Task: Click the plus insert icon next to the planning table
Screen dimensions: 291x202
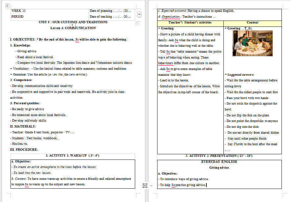Action: click(139, 14)
